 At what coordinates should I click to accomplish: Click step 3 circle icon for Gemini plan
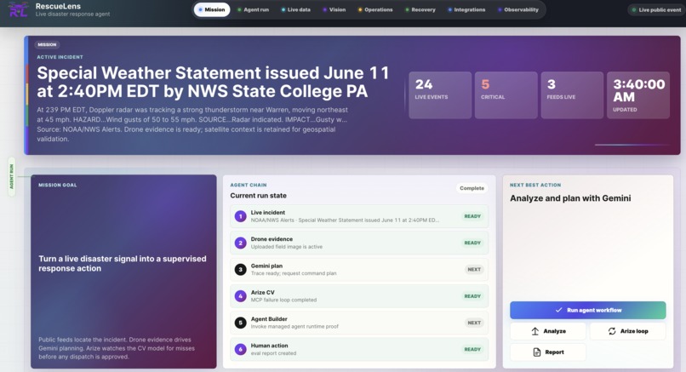240,270
